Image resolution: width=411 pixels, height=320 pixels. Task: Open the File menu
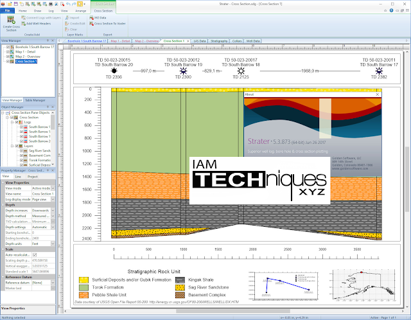tap(7, 10)
